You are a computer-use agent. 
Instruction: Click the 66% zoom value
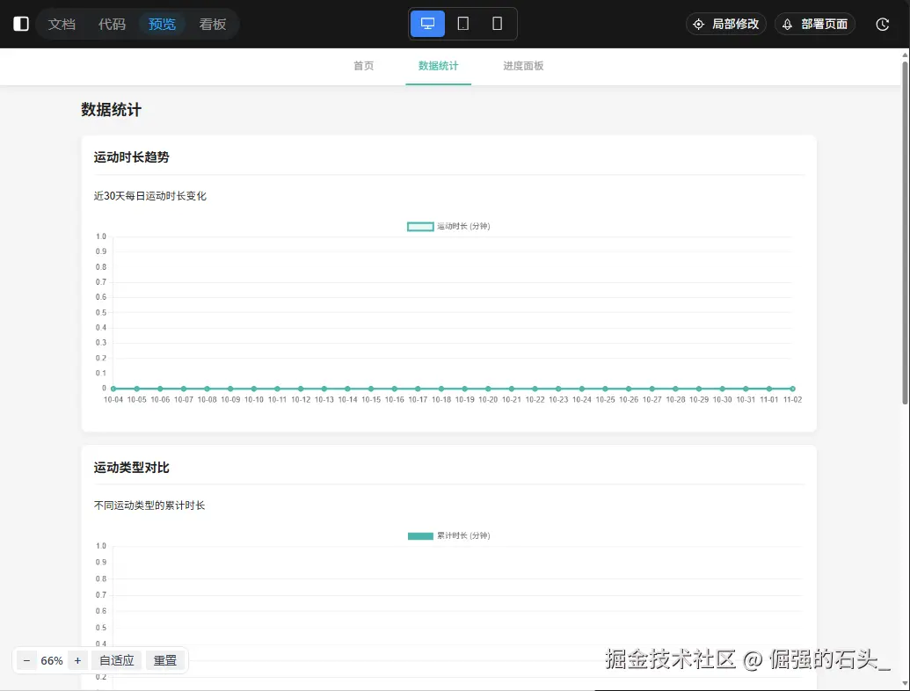pyautogui.click(x=52, y=661)
